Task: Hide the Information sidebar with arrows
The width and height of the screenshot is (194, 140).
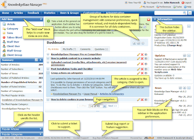Action: pyautogui.click(x=155, y=19)
